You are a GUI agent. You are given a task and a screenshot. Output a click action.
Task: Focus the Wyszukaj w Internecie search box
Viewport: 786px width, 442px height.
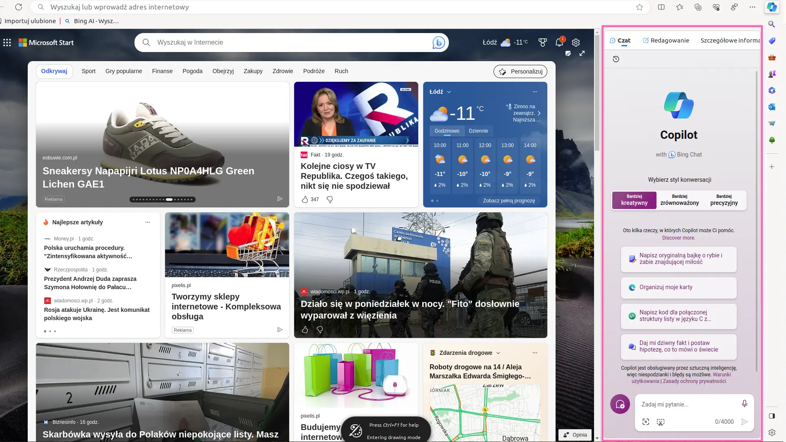[292, 43]
